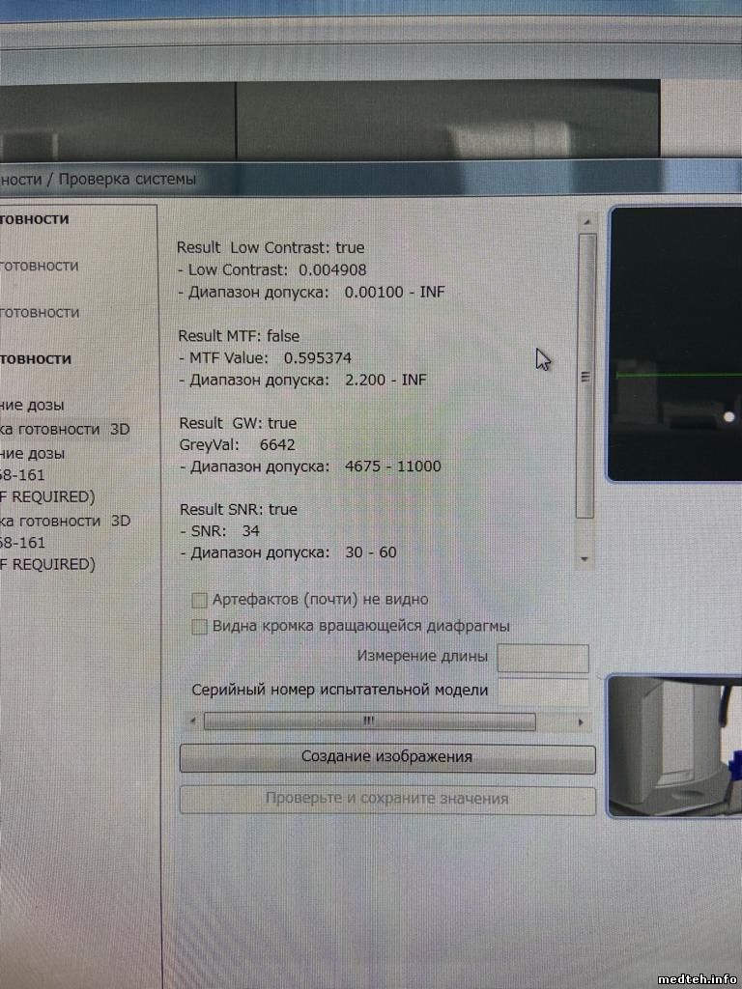
Task: Click the horizontal scrollbar left arrow
Action: point(192,721)
